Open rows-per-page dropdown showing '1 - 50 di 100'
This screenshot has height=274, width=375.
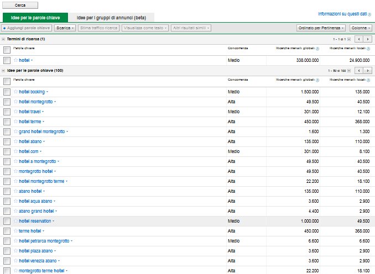pyautogui.click(x=349, y=71)
